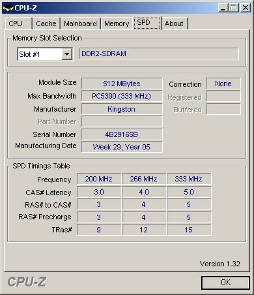This screenshot has height=295, width=254.
Task: Click the 333 MHz frequency cell
Action: (x=189, y=179)
